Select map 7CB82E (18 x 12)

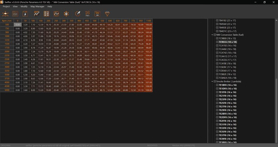227,74
